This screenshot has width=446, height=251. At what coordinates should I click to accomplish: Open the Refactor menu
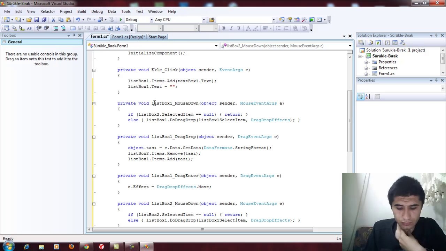click(x=47, y=12)
